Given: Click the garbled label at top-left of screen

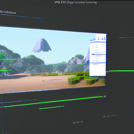Looking at the screenshot, I should [x=8, y=12].
